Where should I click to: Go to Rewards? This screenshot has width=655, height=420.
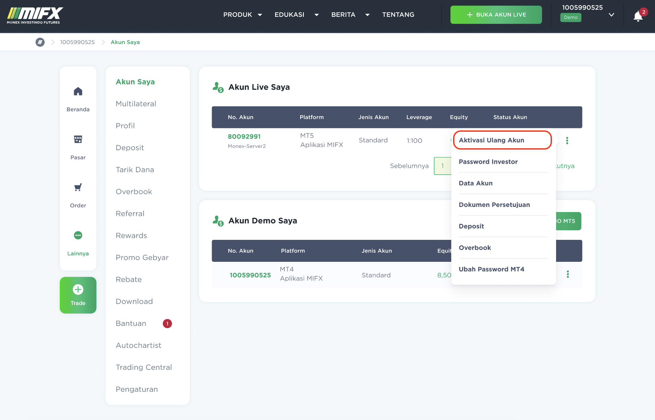(131, 235)
